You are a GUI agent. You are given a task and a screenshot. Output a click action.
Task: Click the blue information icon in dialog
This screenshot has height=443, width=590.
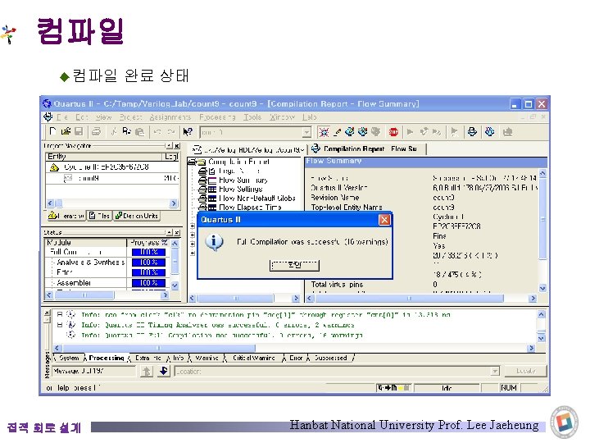(214, 241)
